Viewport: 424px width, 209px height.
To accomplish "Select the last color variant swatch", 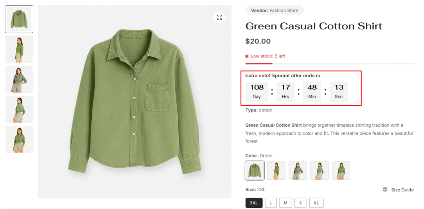I will [341, 171].
